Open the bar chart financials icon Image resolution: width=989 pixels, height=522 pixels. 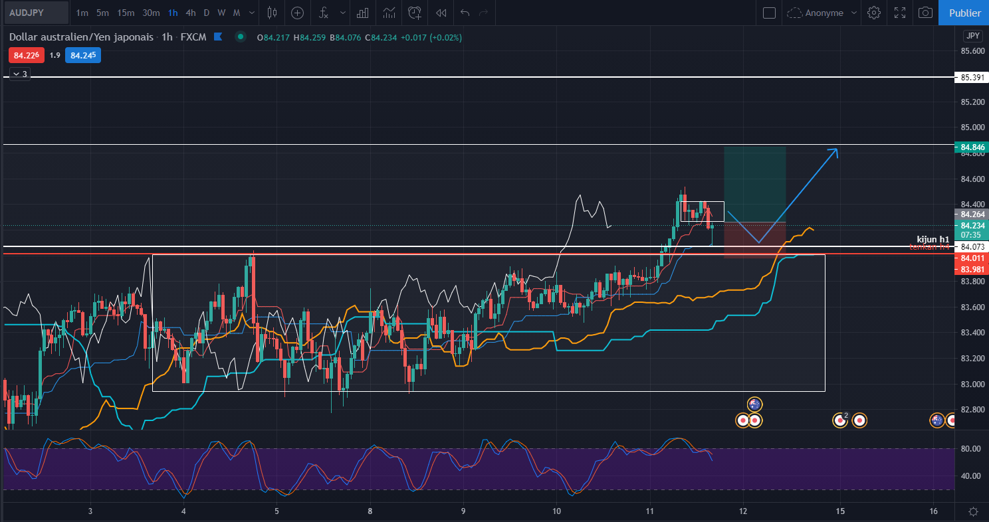(363, 13)
